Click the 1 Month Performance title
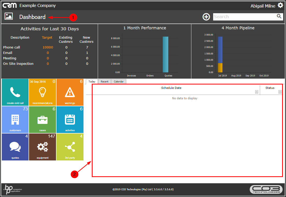This screenshot has height=197, width=286. [x=145, y=28]
